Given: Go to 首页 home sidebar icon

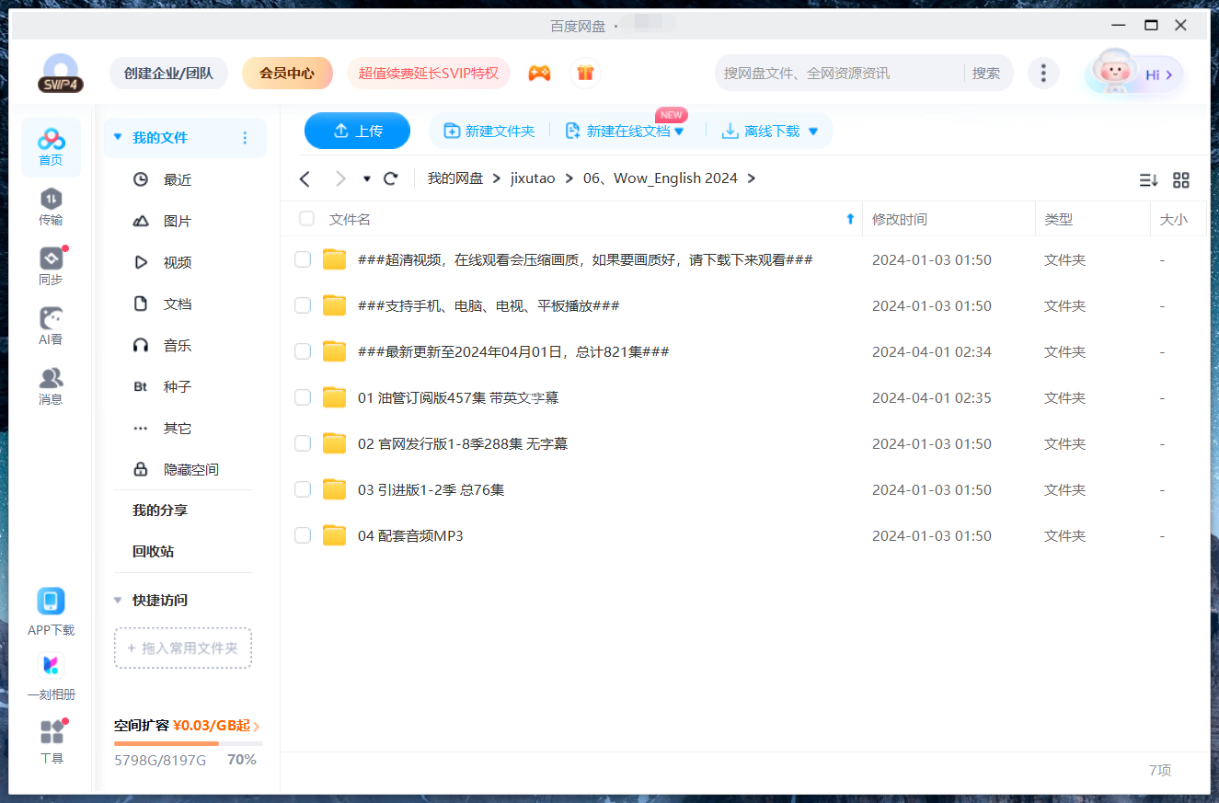Looking at the screenshot, I should [x=51, y=147].
